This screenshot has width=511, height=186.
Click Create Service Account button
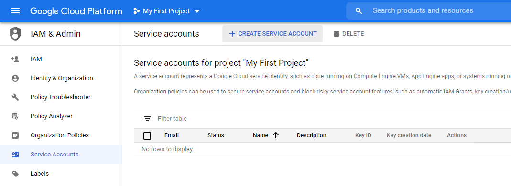point(272,34)
